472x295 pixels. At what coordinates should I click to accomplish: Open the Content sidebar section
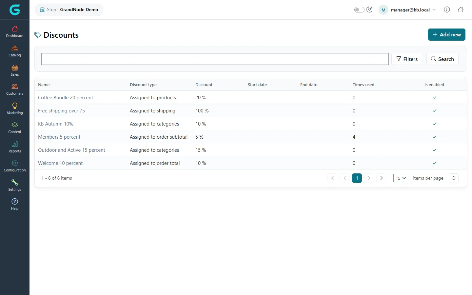15,128
